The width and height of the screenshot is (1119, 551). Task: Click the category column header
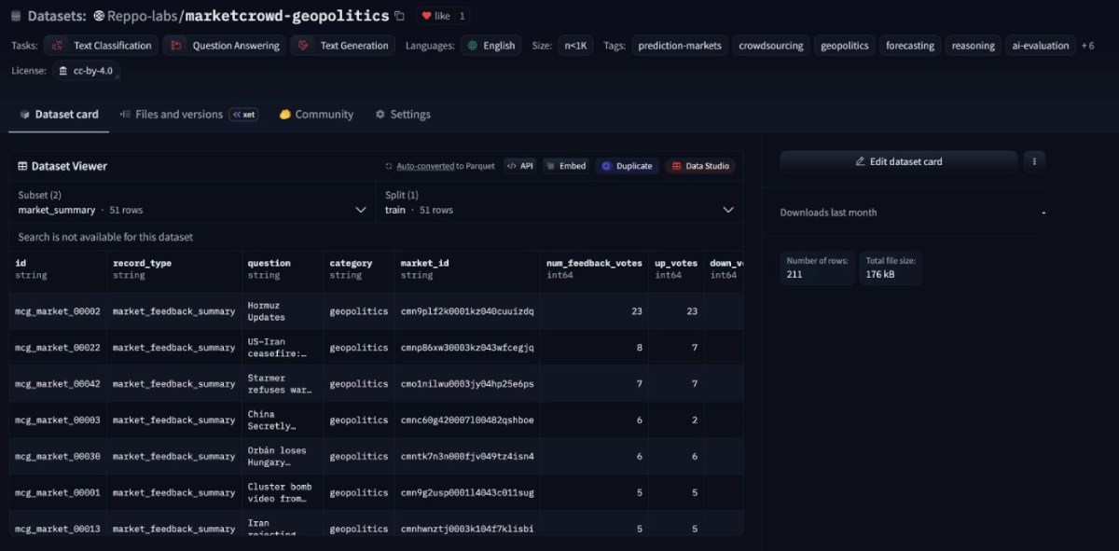tap(358, 269)
